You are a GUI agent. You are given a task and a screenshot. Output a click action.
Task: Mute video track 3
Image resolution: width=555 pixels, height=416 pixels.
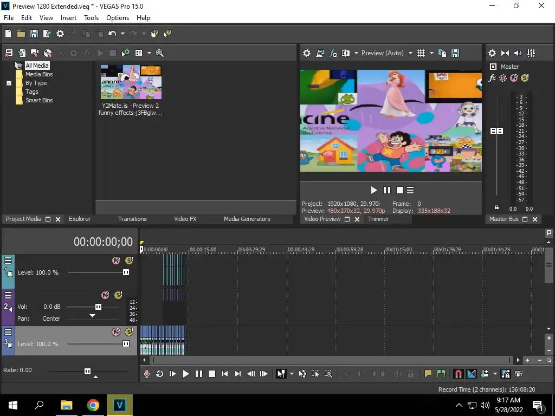116,332
